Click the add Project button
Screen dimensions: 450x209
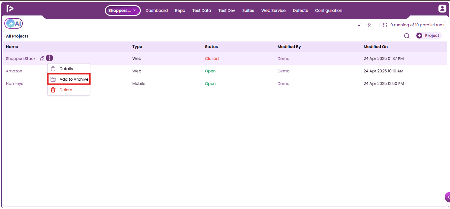click(428, 36)
